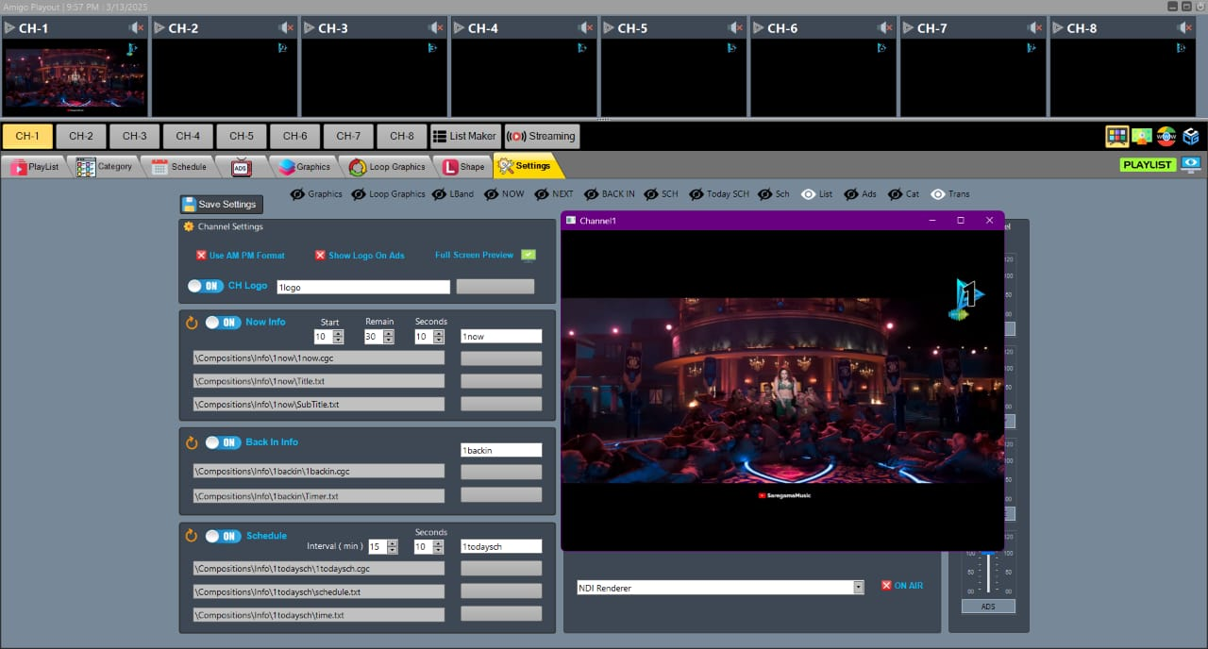The width and height of the screenshot is (1208, 649).
Task: Click the wow circular icon near top right
Action: 1166,136
